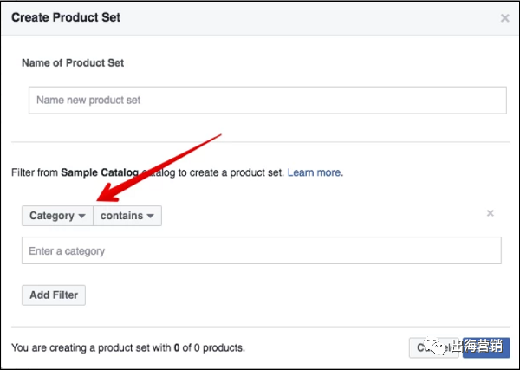Image resolution: width=520 pixels, height=370 pixels.
Task: Focus the Name new product set field
Action: (267, 100)
